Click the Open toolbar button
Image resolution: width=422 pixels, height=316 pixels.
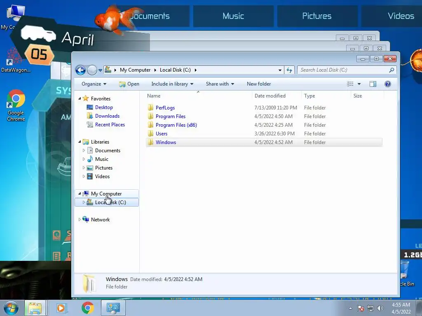129,84
